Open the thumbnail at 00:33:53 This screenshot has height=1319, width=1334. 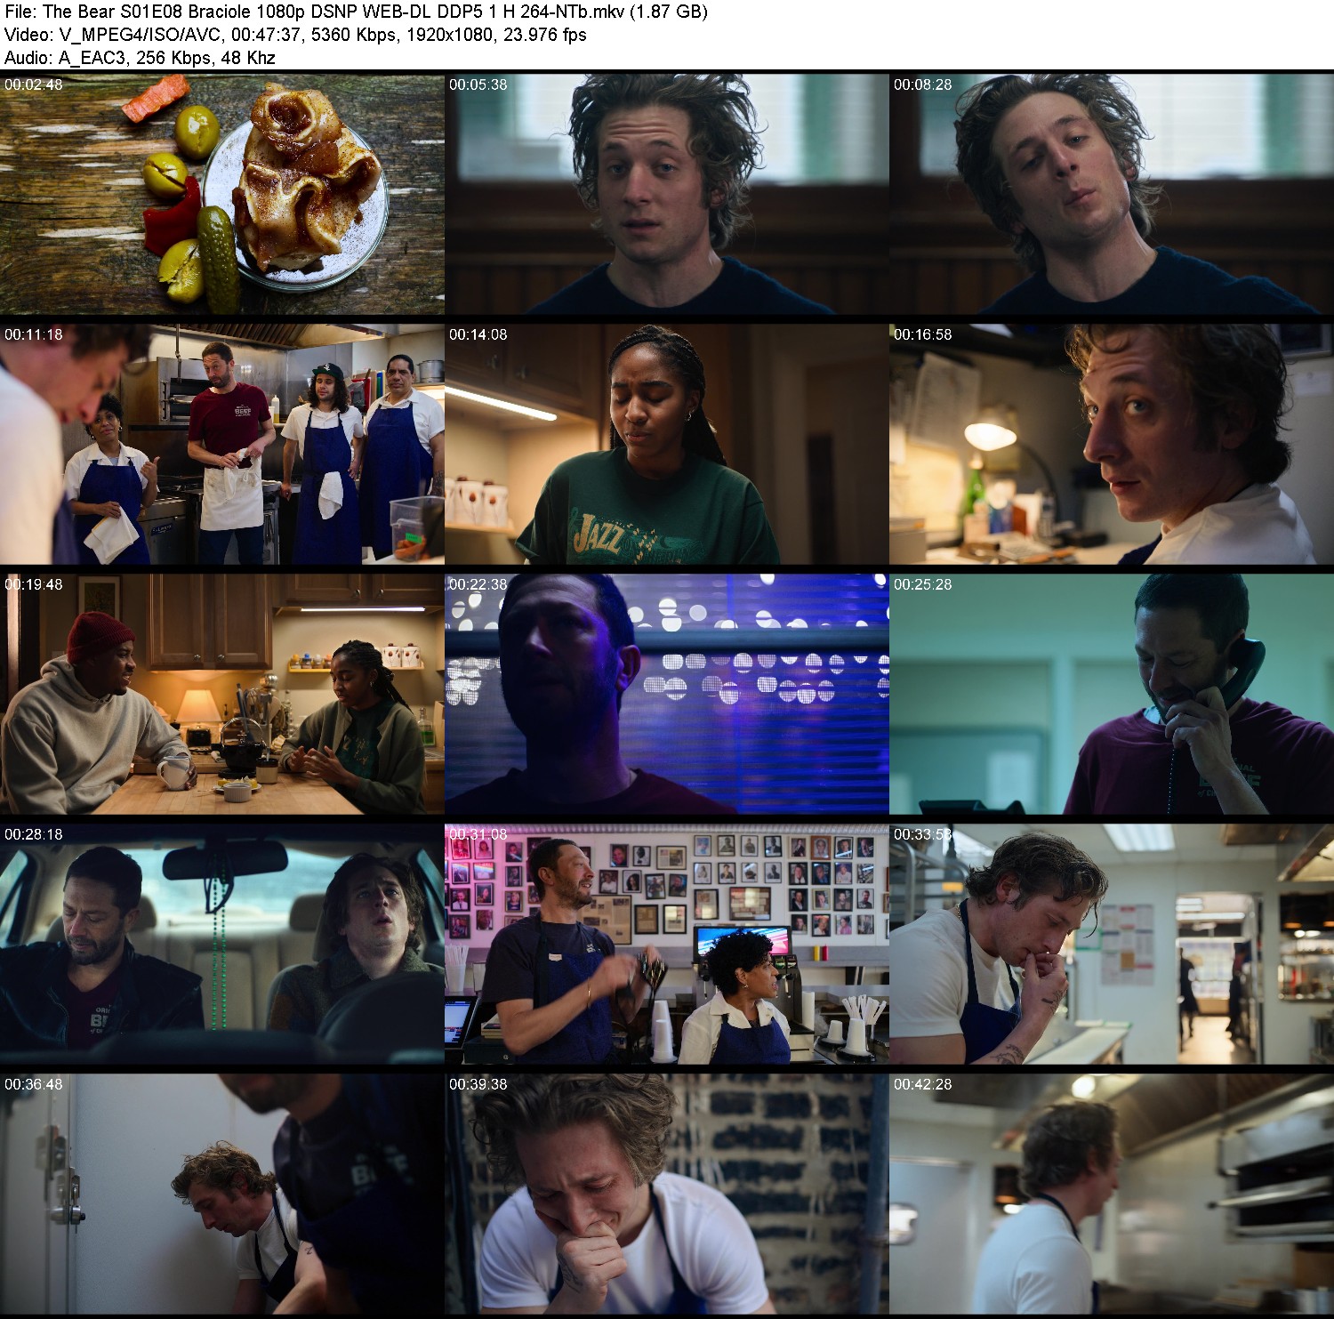click(1112, 944)
